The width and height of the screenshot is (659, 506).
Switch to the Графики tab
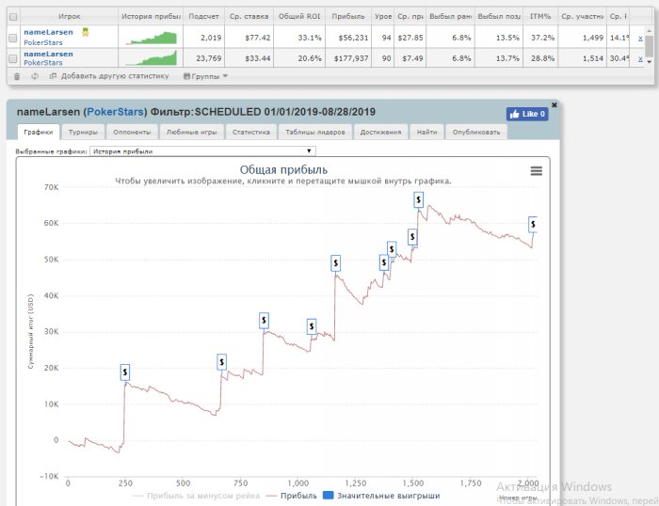39,132
